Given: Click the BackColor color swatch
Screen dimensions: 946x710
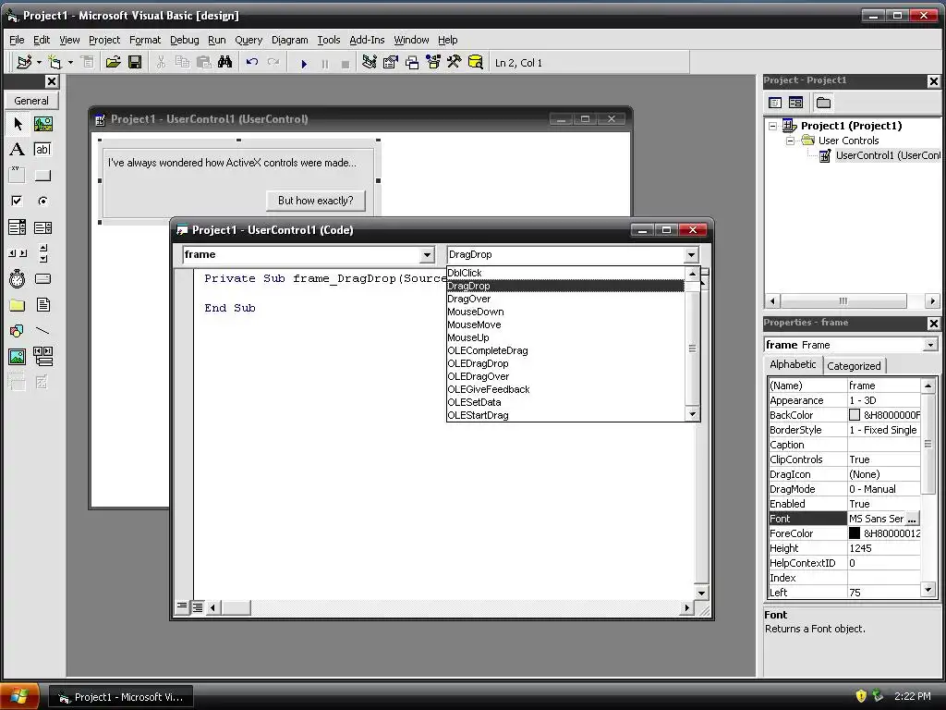Looking at the screenshot, I should click(855, 415).
